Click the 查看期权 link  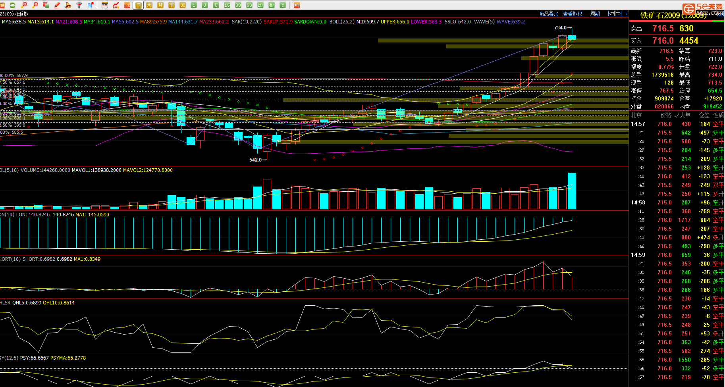[573, 14]
